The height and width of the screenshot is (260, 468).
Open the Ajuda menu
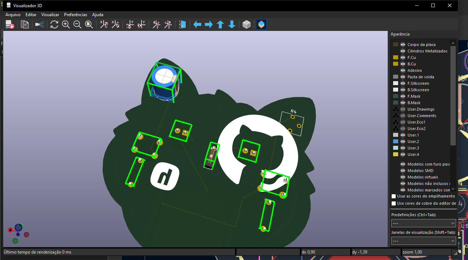[98, 15]
